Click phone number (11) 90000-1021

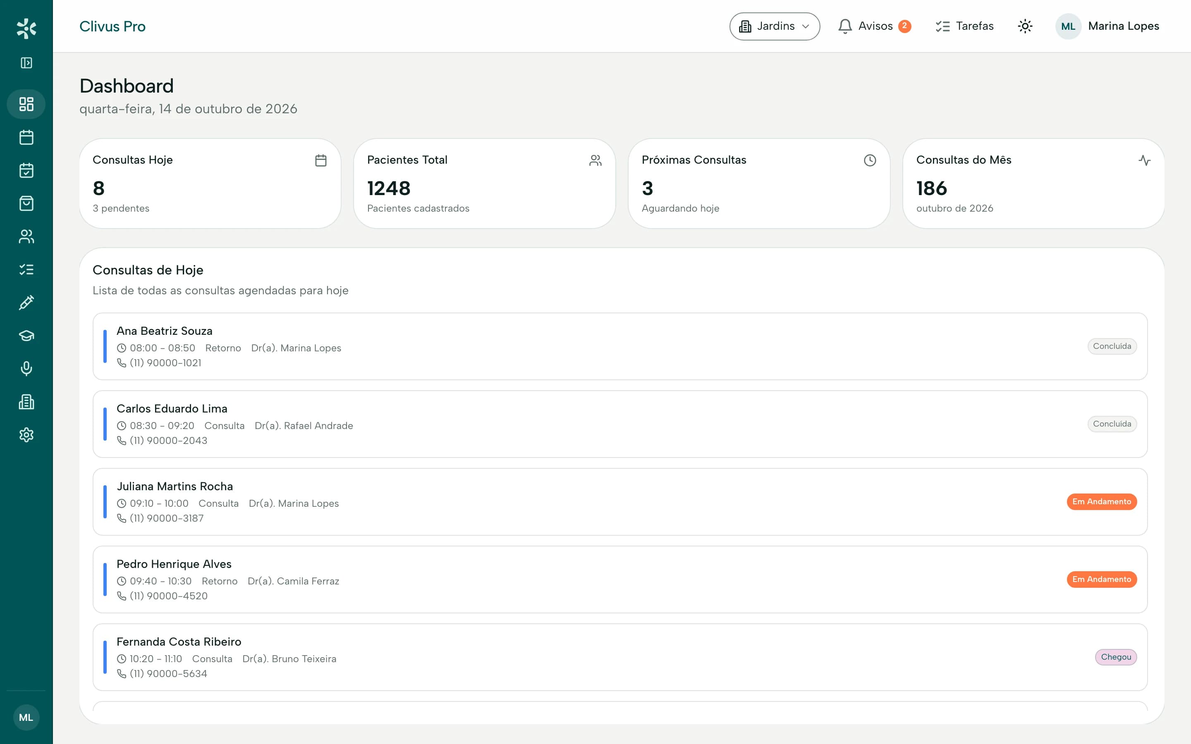click(x=165, y=362)
